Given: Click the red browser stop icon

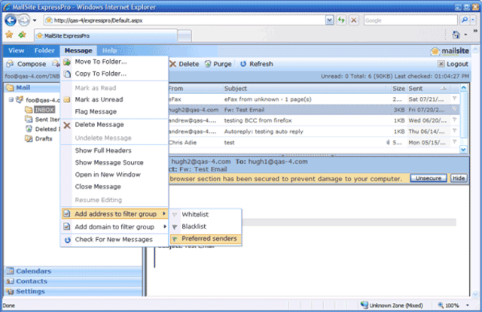Looking at the screenshot, I should pyautogui.click(x=354, y=20).
